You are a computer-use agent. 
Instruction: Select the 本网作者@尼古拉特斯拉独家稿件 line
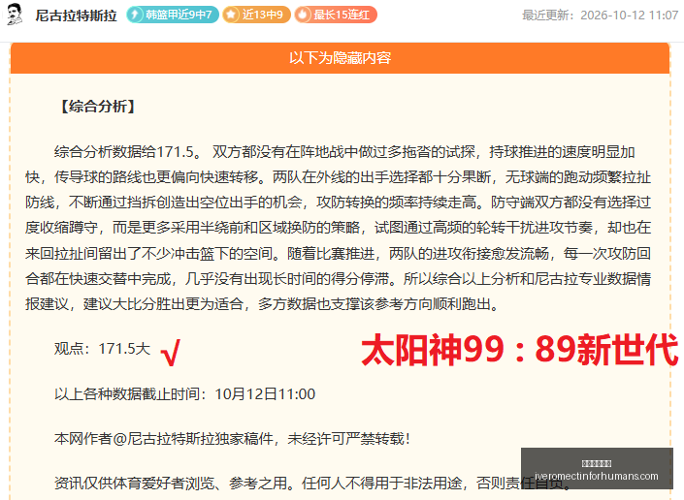[x=232, y=439]
